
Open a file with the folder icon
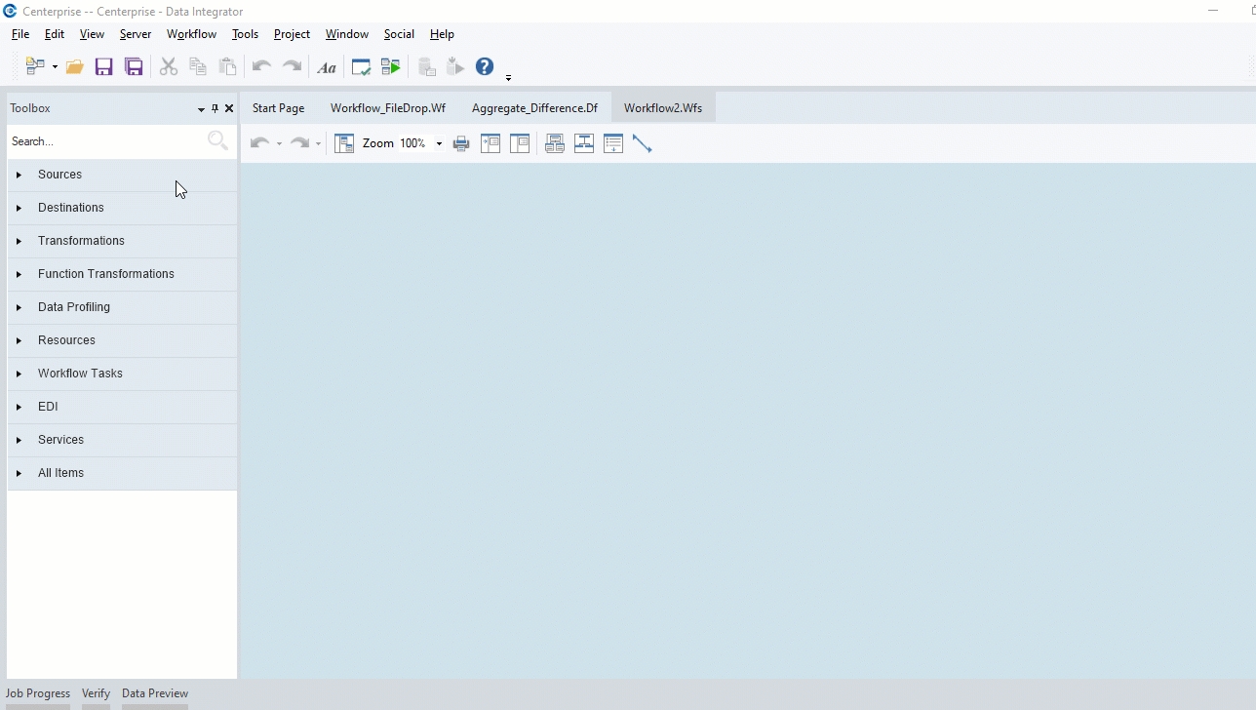point(74,67)
